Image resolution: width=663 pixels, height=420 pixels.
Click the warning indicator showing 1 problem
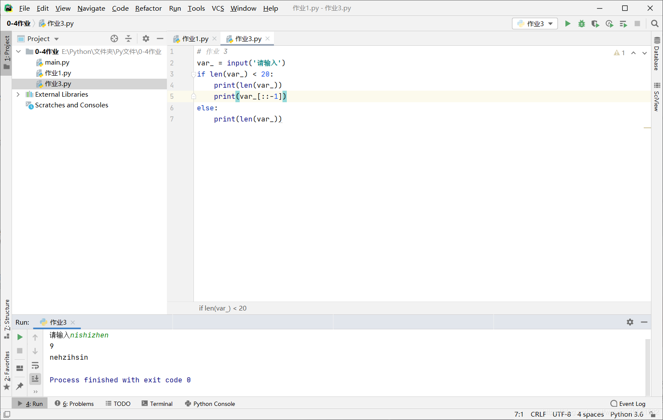pyautogui.click(x=619, y=53)
